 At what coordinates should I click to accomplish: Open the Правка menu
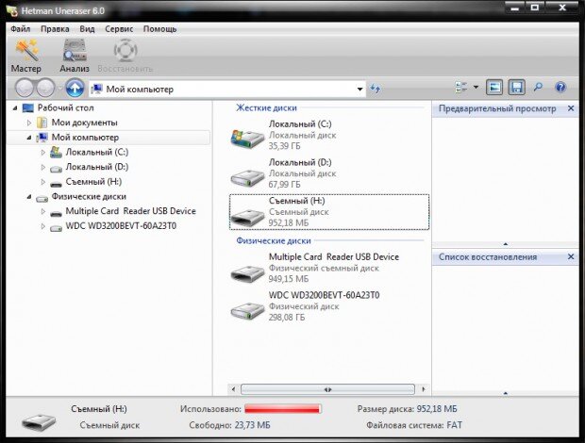click(x=55, y=28)
